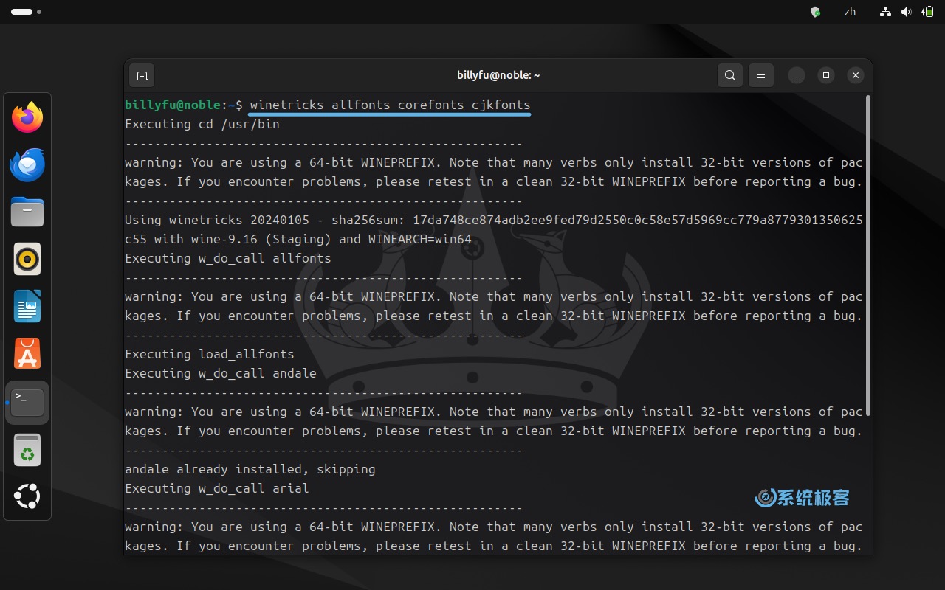Open the battery indicator icon
Image resolution: width=945 pixels, height=590 pixels.
928,12
